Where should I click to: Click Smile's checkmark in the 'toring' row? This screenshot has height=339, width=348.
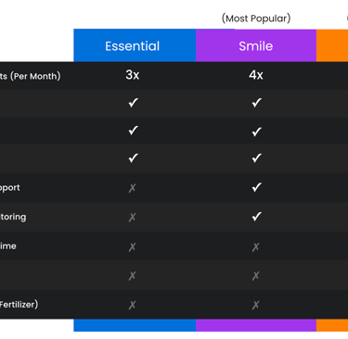(256, 217)
